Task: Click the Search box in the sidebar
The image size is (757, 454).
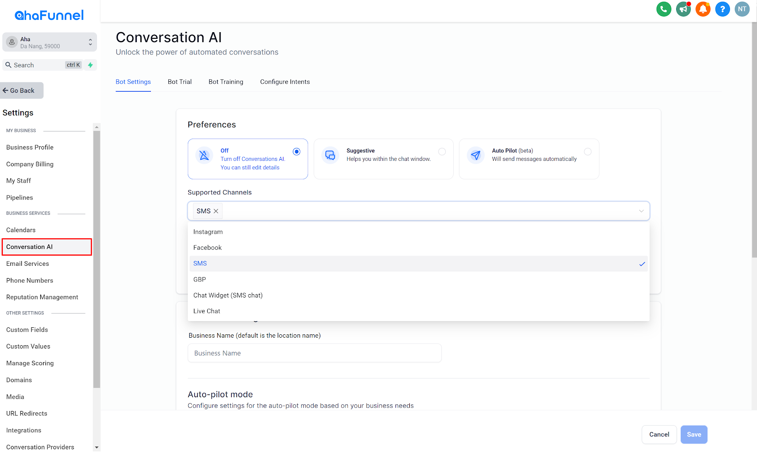Action: 43,65
